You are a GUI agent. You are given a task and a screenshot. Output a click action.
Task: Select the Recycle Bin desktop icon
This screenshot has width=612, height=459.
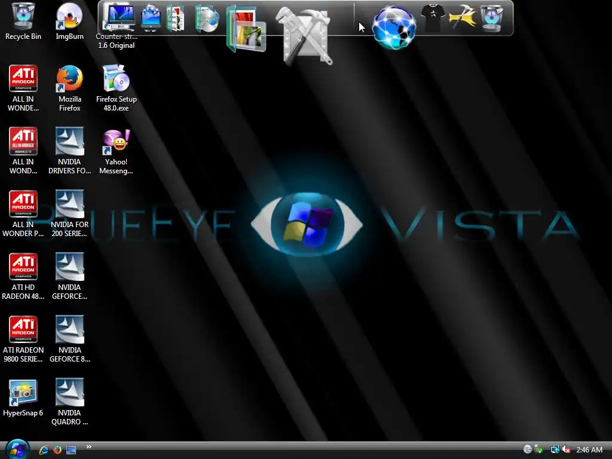coord(23,21)
